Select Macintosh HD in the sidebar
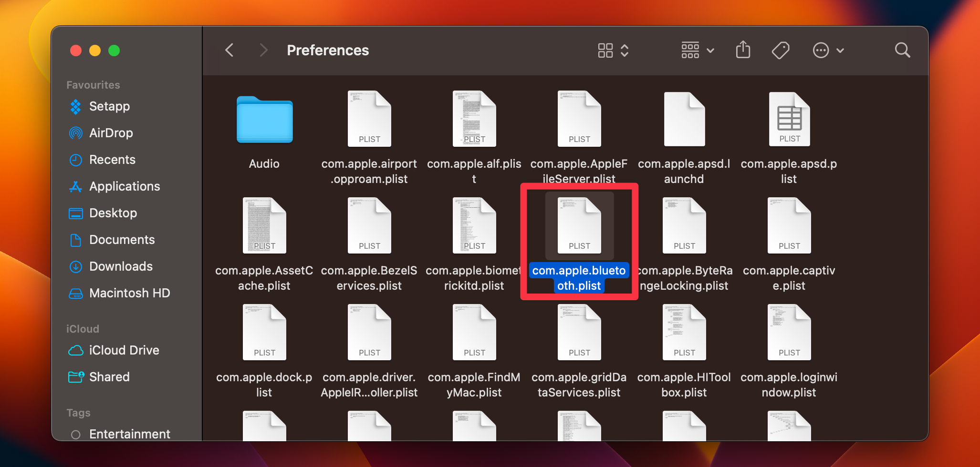980x467 pixels. coord(130,293)
